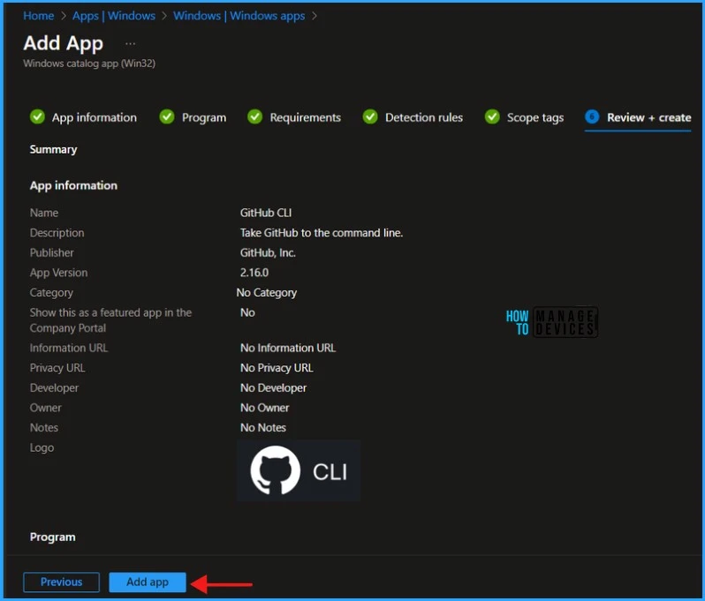
Task: Click the No Owner value
Action: click(264, 408)
